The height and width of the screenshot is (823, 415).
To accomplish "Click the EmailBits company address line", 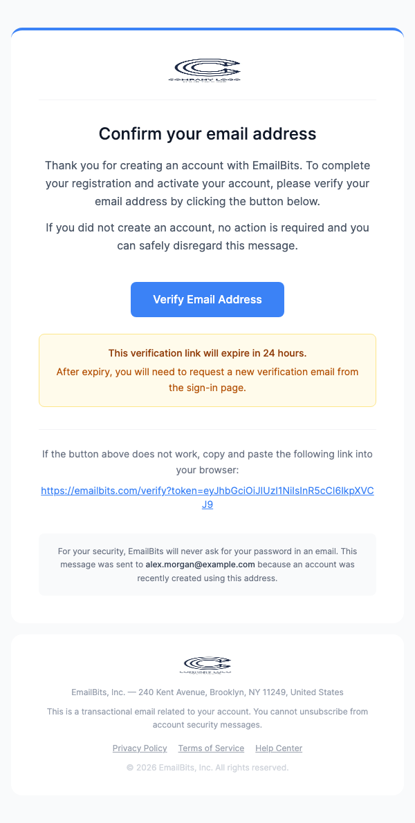I will 207,692.
